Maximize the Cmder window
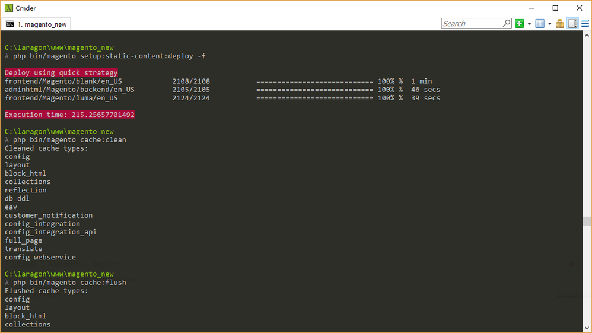 (x=555, y=8)
